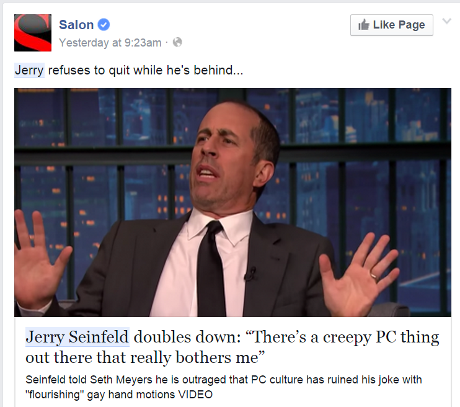Open the headline 'doubles down: There's a creepy PC thing'

[x=286, y=337]
